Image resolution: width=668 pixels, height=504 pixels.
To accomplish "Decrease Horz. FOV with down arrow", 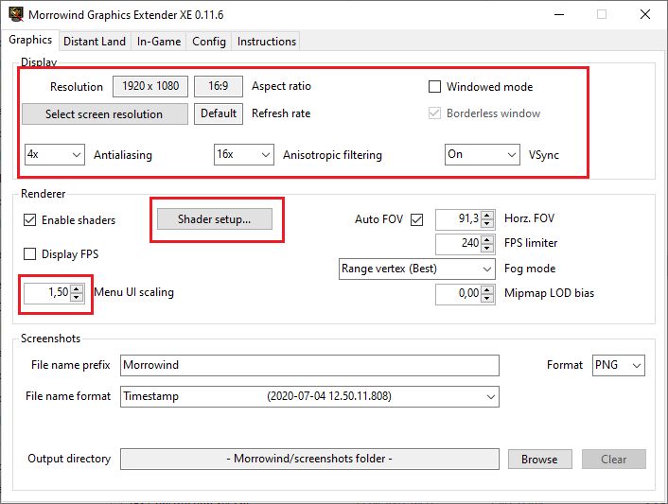I will (x=487, y=224).
